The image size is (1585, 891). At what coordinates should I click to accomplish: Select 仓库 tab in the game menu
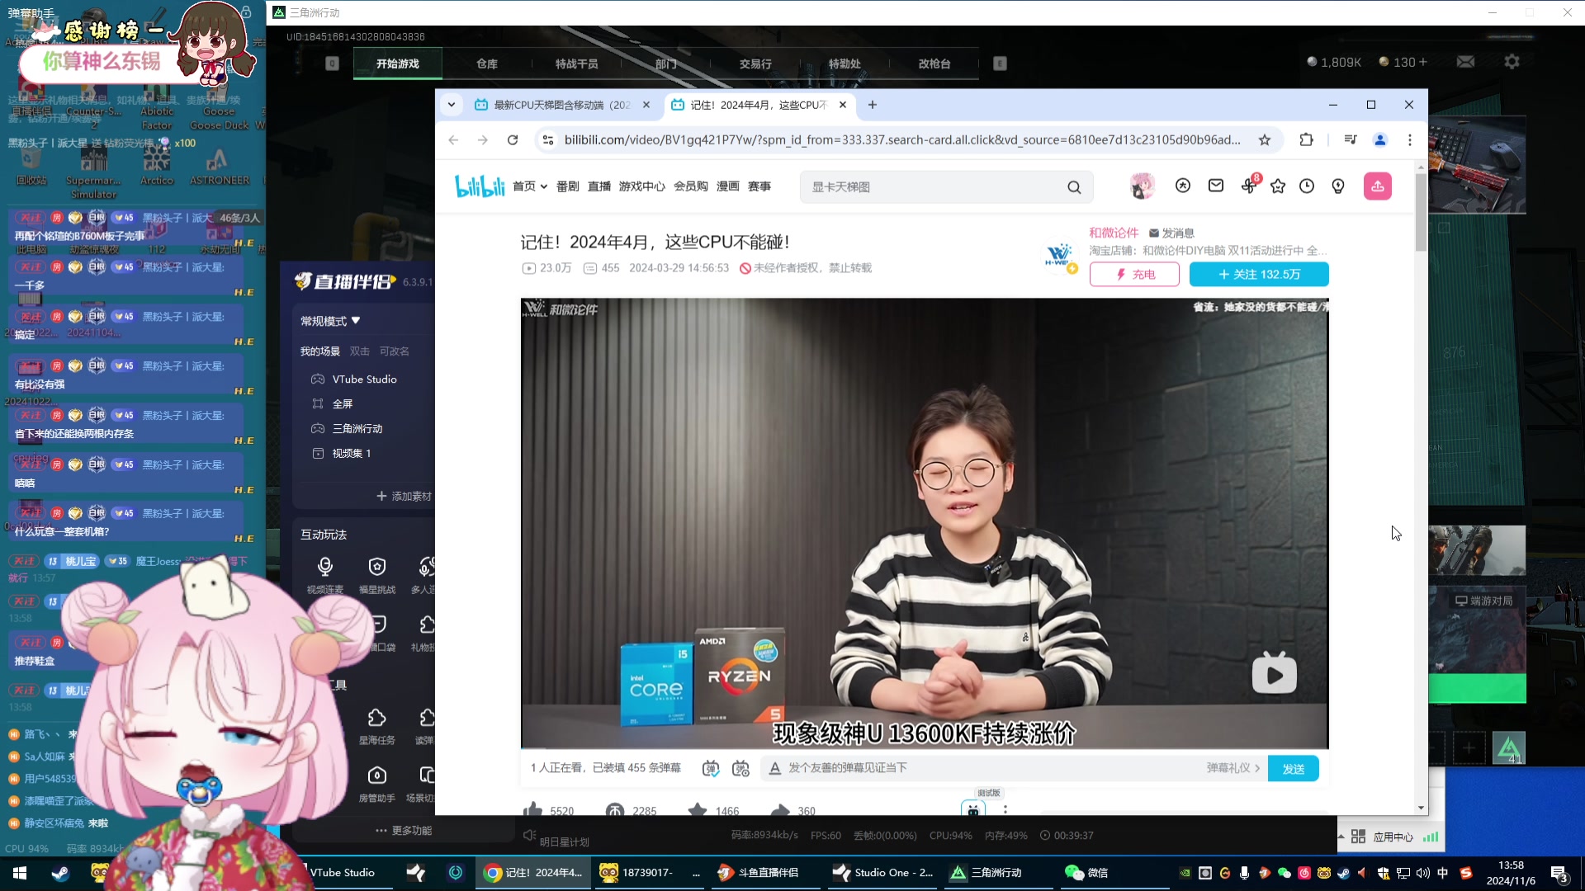pos(487,64)
